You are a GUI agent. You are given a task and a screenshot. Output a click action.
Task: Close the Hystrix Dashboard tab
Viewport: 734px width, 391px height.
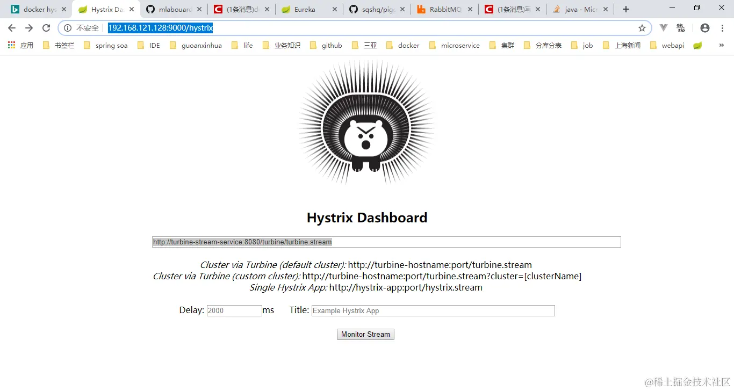pos(132,9)
